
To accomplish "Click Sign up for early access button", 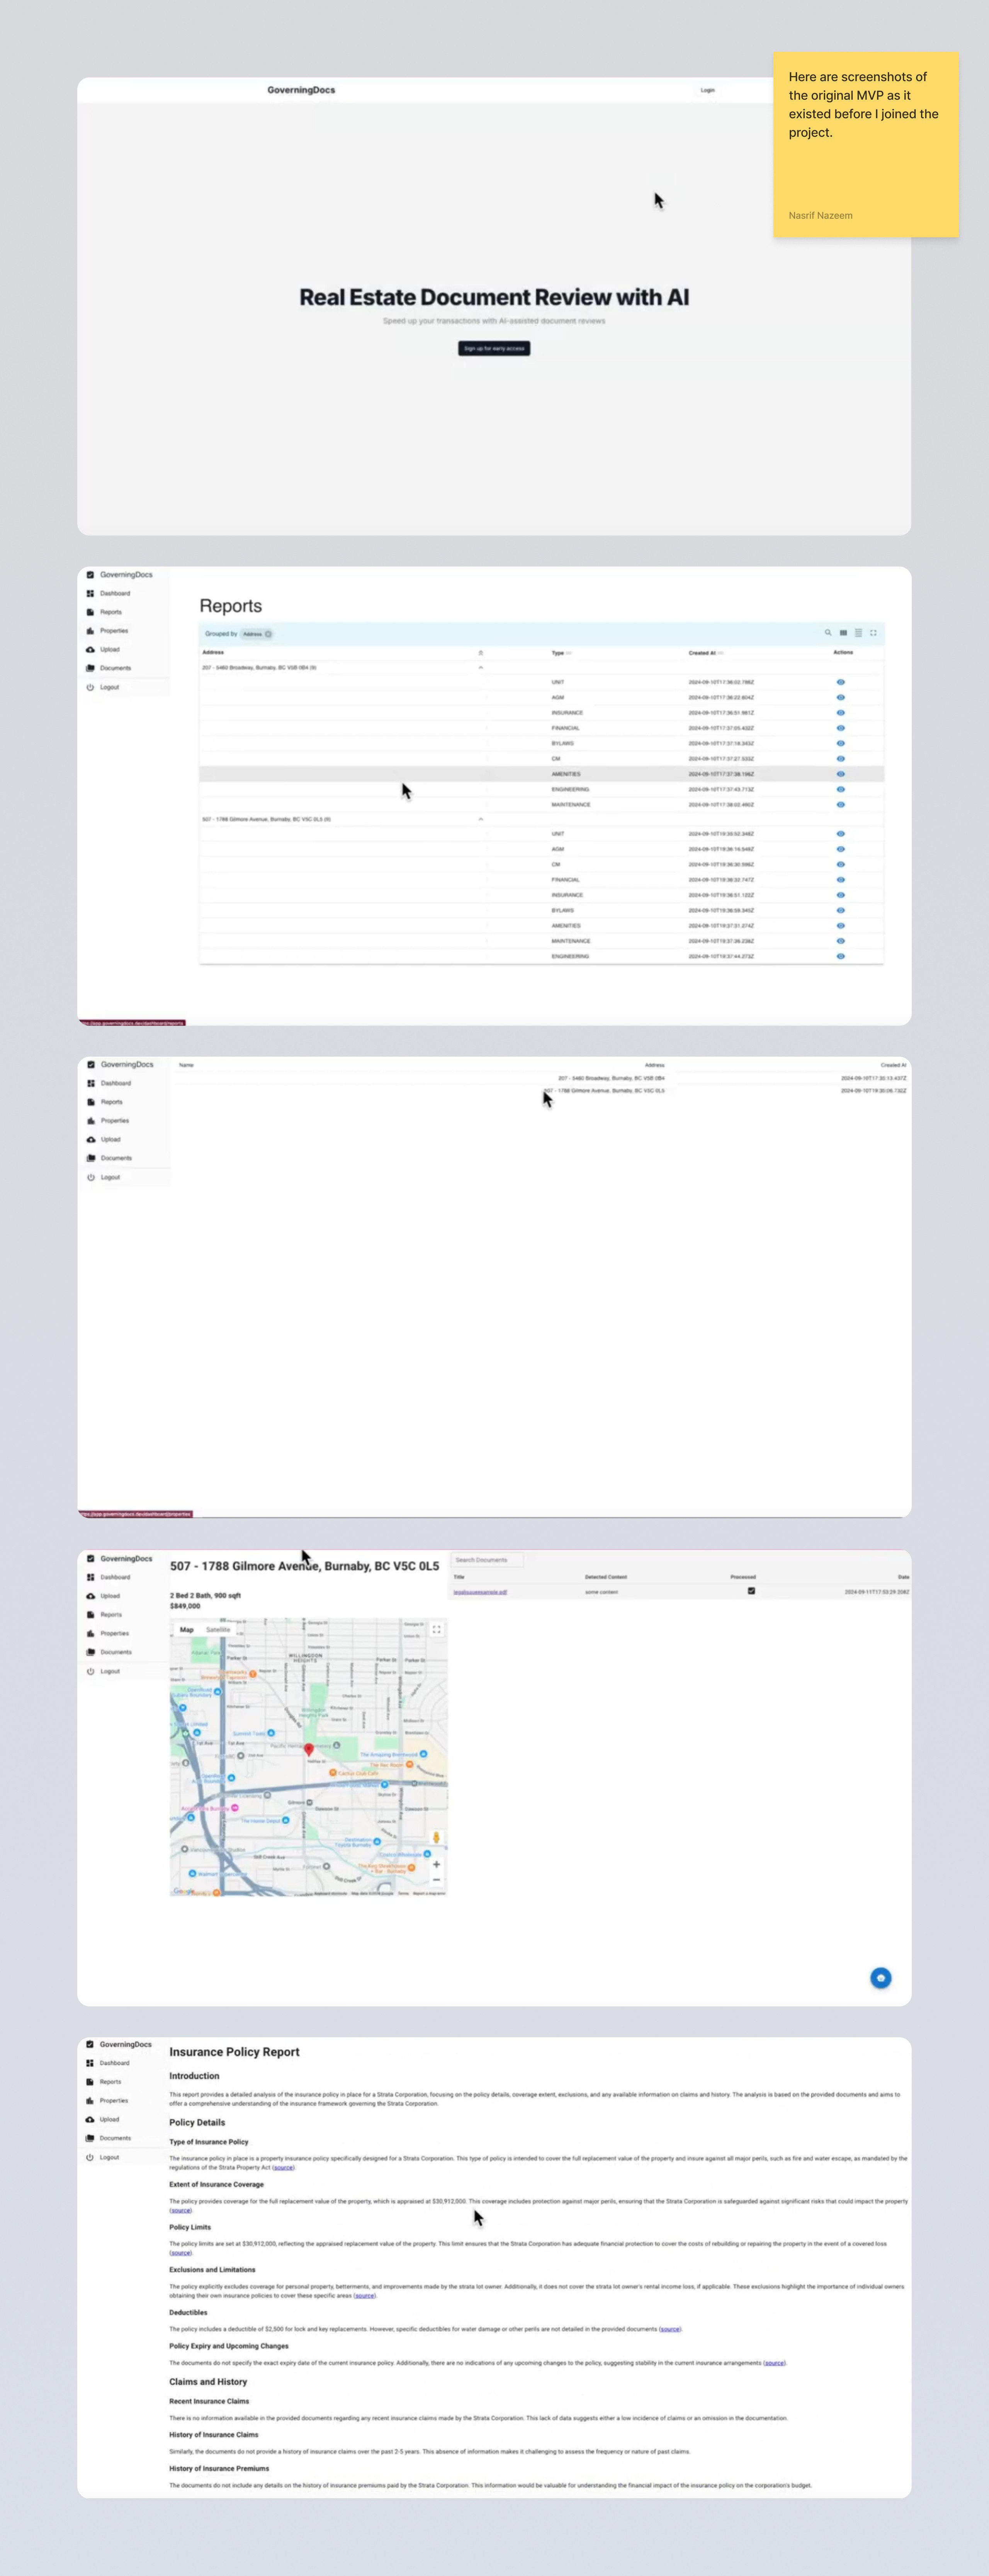I will coord(494,348).
